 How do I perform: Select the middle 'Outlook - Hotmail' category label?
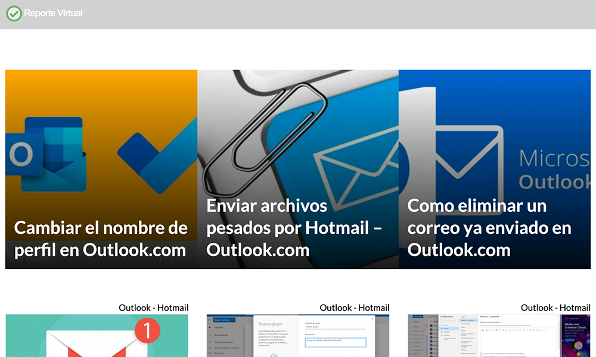[x=354, y=308]
